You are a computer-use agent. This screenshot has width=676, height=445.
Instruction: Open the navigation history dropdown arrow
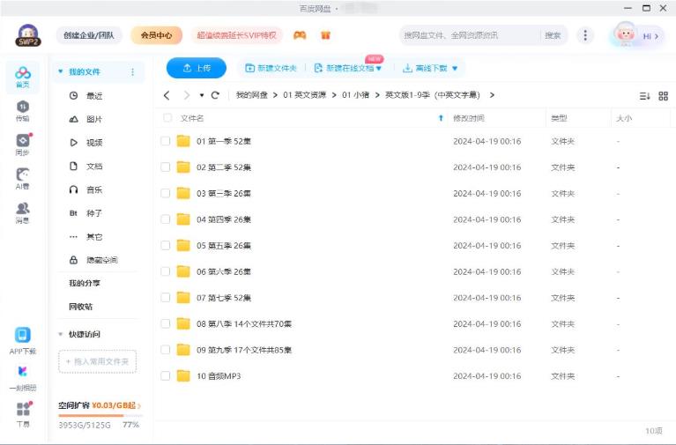coord(201,95)
